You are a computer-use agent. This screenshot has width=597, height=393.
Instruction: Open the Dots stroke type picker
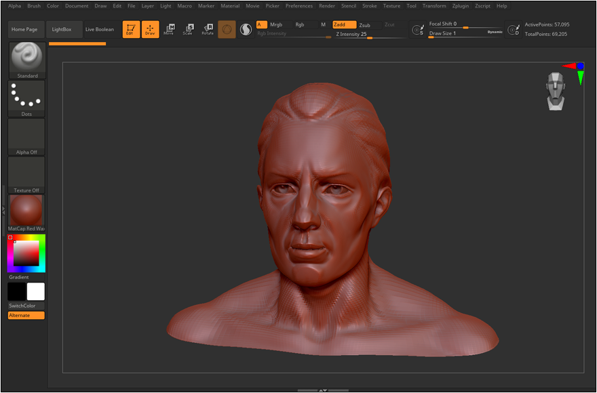pos(27,98)
